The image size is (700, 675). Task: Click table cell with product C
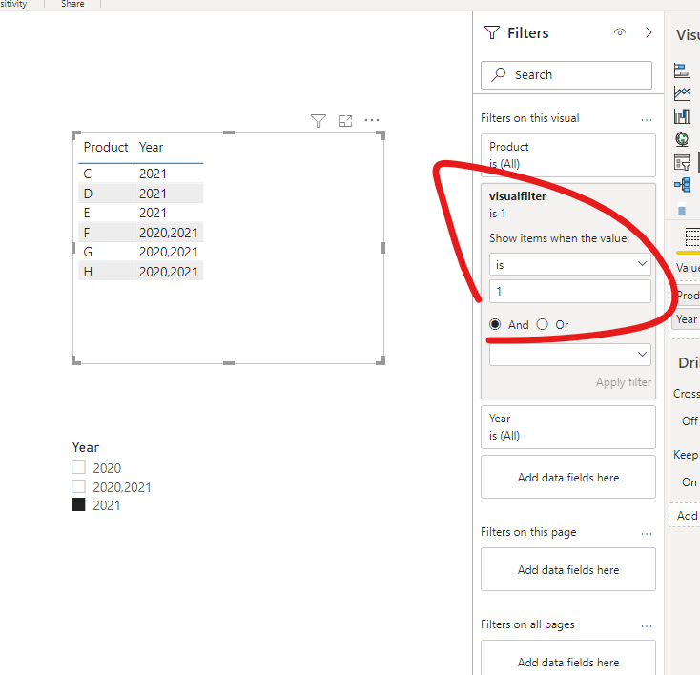coord(106,174)
